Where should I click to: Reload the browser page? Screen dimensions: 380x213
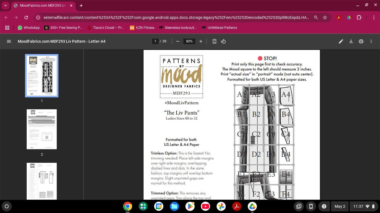point(26,17)
